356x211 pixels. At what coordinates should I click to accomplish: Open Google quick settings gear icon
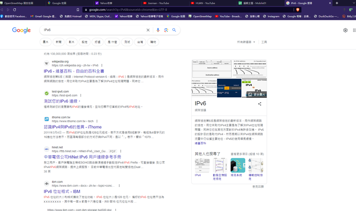[345, 30]
